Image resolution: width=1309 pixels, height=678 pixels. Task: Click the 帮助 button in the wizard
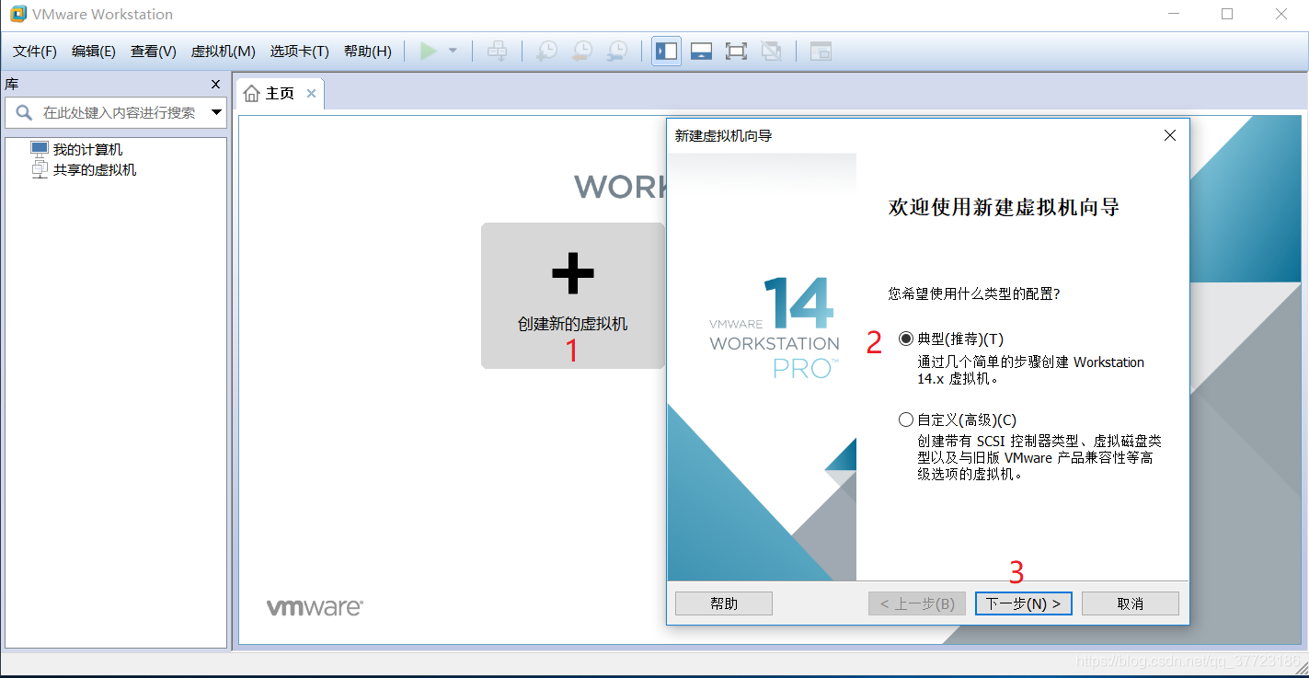click(724, 603)
